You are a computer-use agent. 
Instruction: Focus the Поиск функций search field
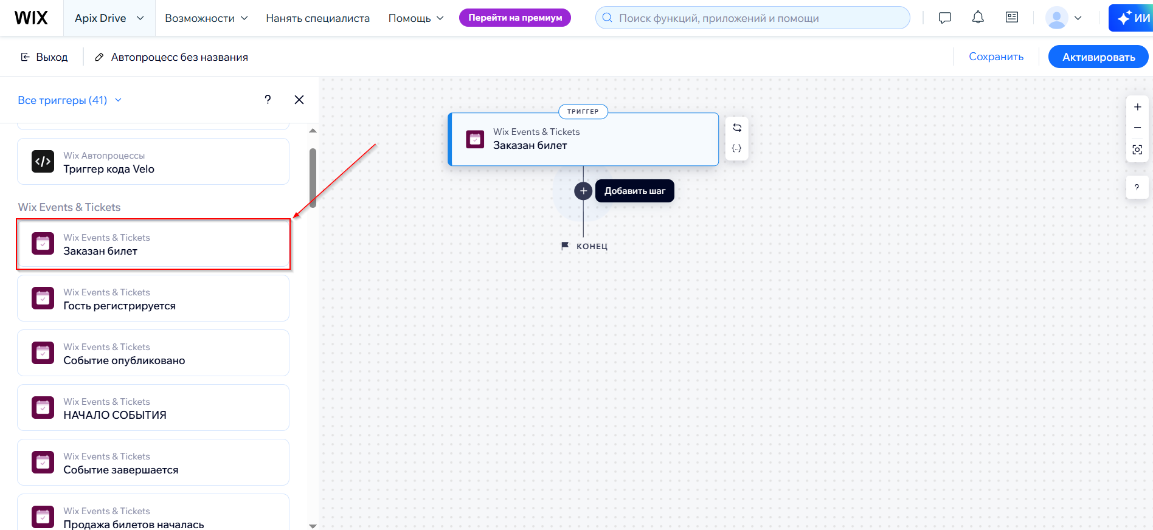coord(752,18)
